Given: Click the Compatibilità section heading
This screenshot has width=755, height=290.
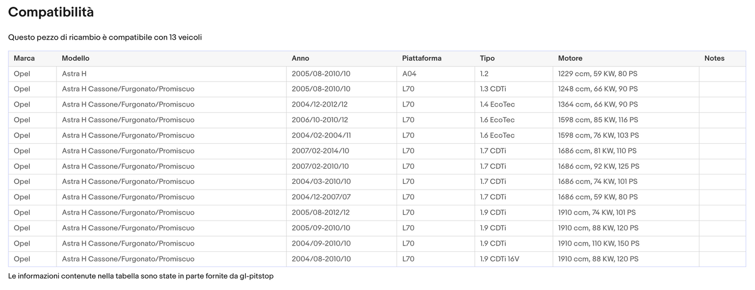Looking at the screenshot, I should coord(51,13).
